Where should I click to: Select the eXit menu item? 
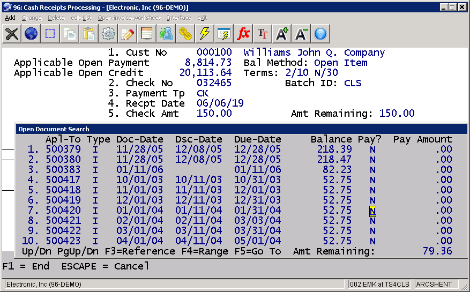[x=202, y=18]
